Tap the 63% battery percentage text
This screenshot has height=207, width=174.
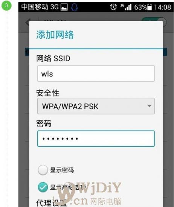[140, 7]
